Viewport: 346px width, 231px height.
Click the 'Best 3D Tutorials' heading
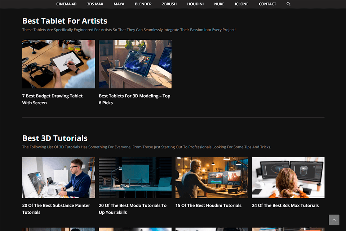pos(55,138)
